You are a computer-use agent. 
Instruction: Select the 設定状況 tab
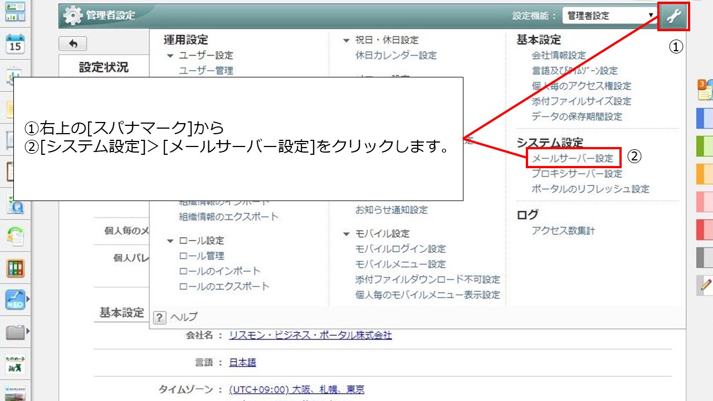click(104, 67)
